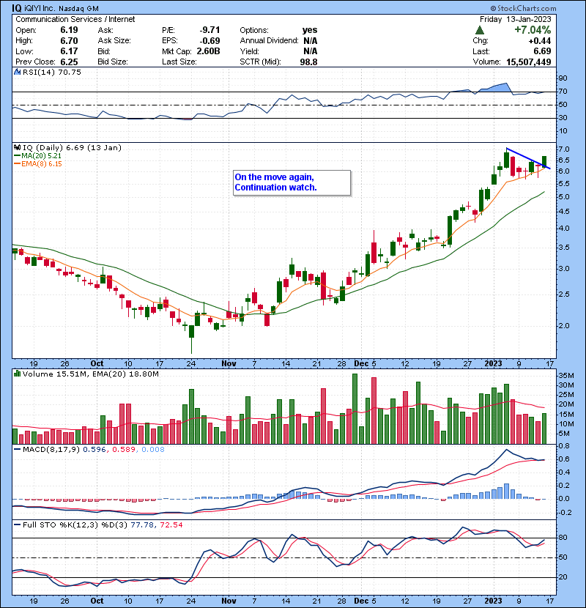Image resolution: width=586 pixels, height=608 pixels.
Task: Click the volume bars icon beside Volume label
Action: (18, 374)
